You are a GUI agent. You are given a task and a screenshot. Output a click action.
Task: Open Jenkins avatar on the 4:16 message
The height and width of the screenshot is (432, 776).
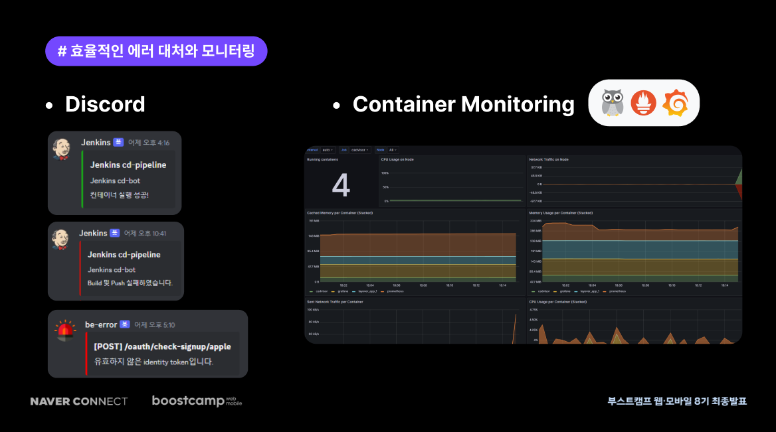click(62, 149)
